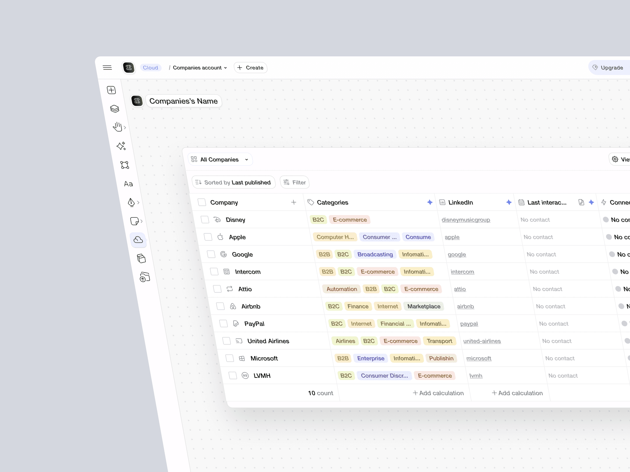Click the Marketplace tag on Airbnb row

point(423,306)
